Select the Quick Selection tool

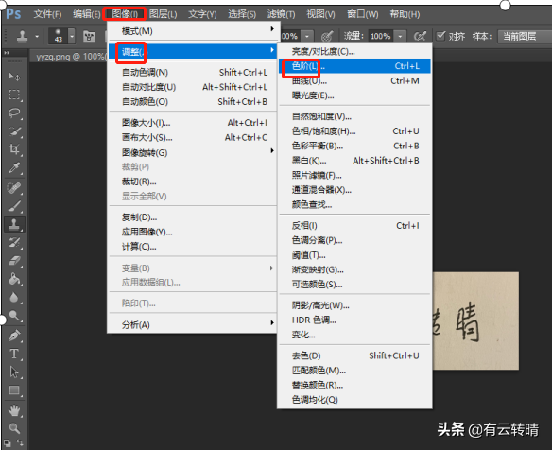click(14, 131)
